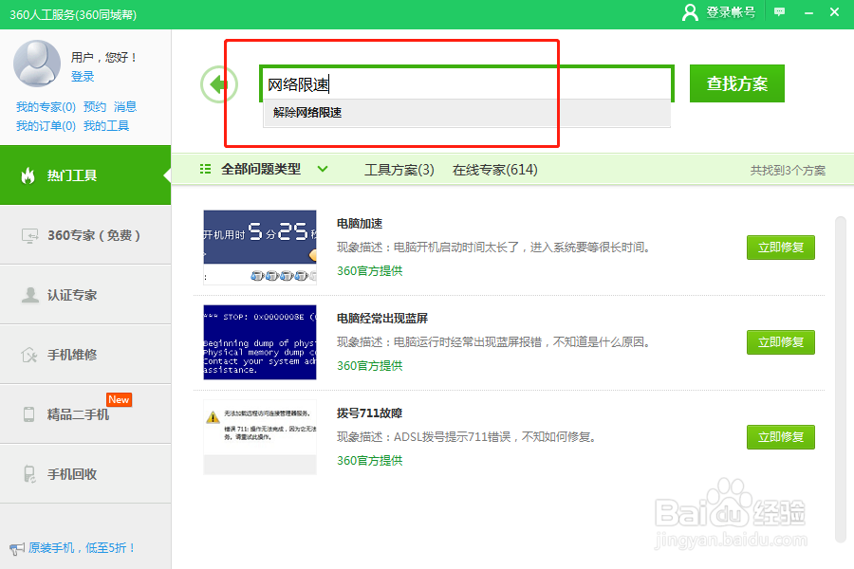Open the 认证专家 sidebar section
This screenshot has height=569, width=854.
(85, 295)
